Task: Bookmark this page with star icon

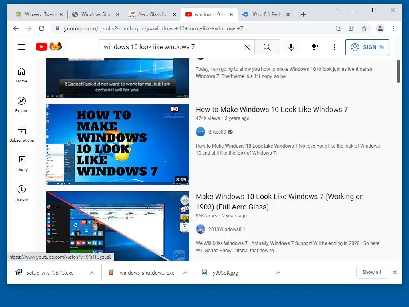Action: [364, 28]
